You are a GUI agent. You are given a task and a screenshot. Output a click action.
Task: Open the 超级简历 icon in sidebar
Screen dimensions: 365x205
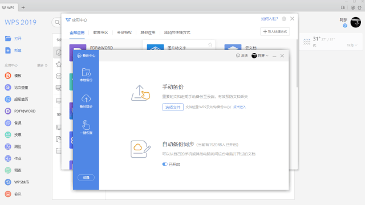click(x=8, y=99)
